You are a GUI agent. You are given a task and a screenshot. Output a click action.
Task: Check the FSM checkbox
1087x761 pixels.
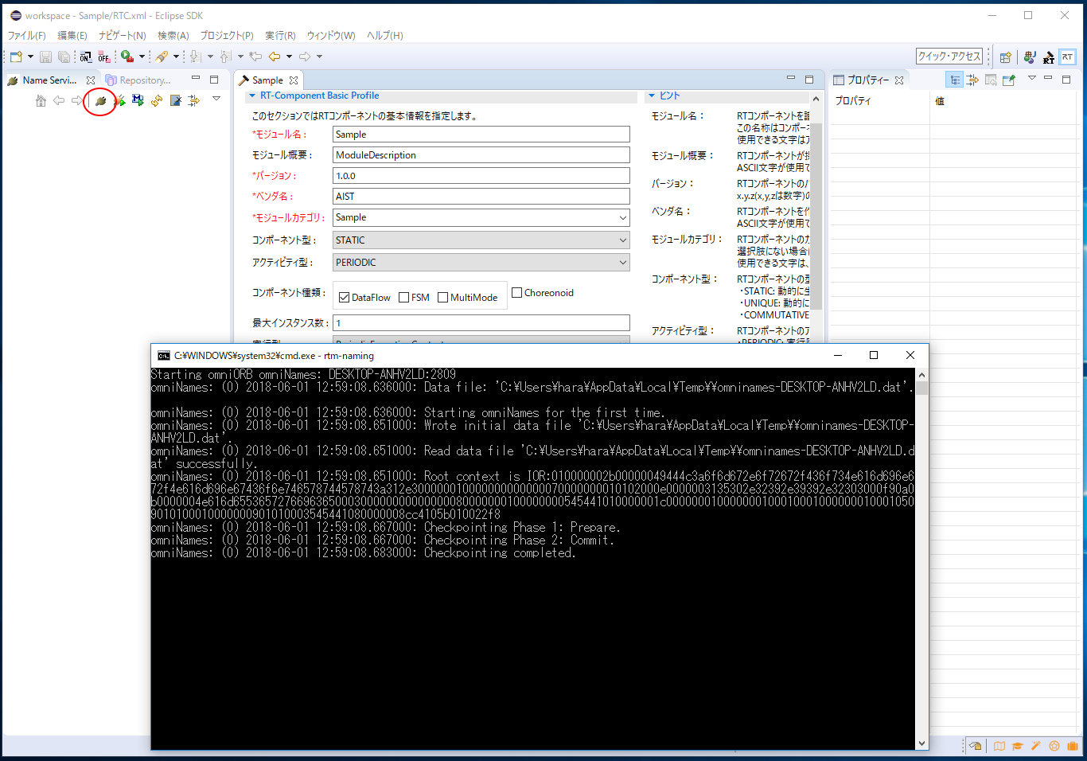[404, 298]
